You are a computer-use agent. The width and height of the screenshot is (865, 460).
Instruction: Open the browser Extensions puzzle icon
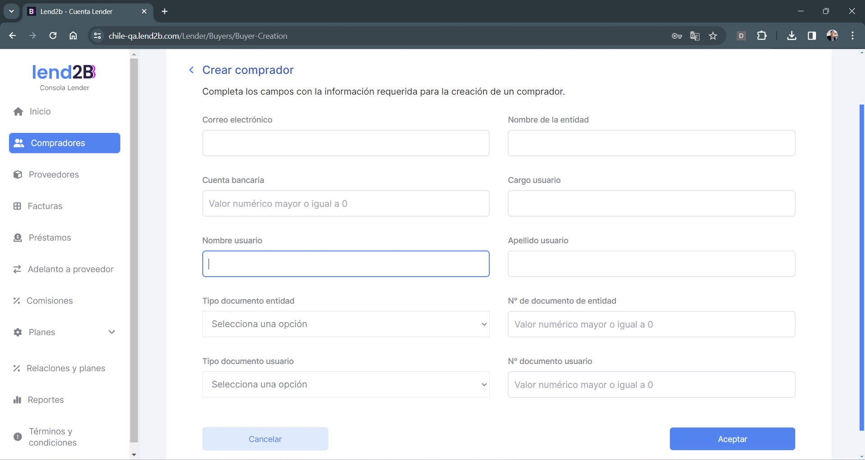coord(762,36)
